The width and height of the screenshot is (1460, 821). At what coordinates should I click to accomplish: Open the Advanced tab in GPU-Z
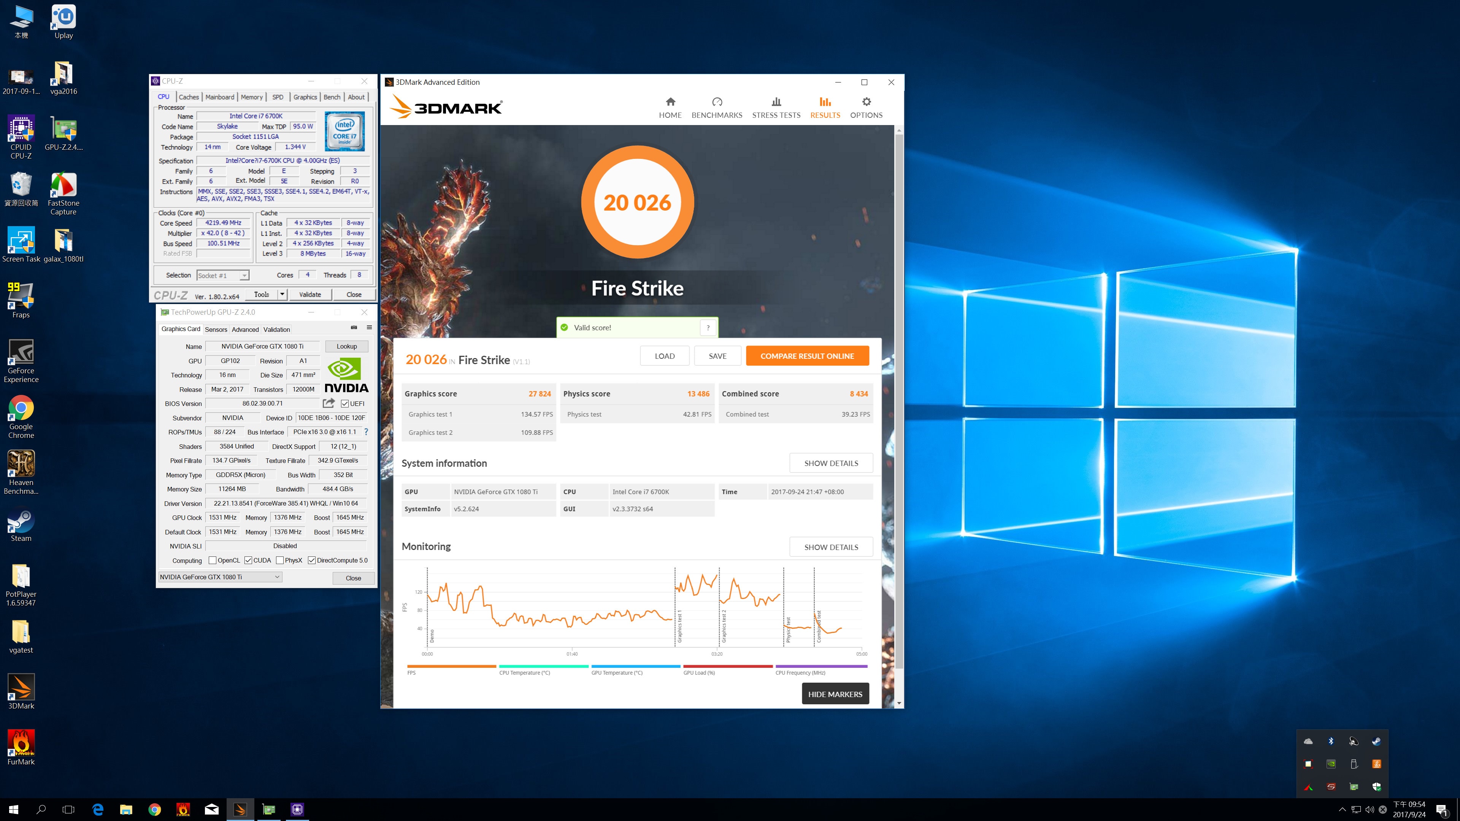[245, 329]
